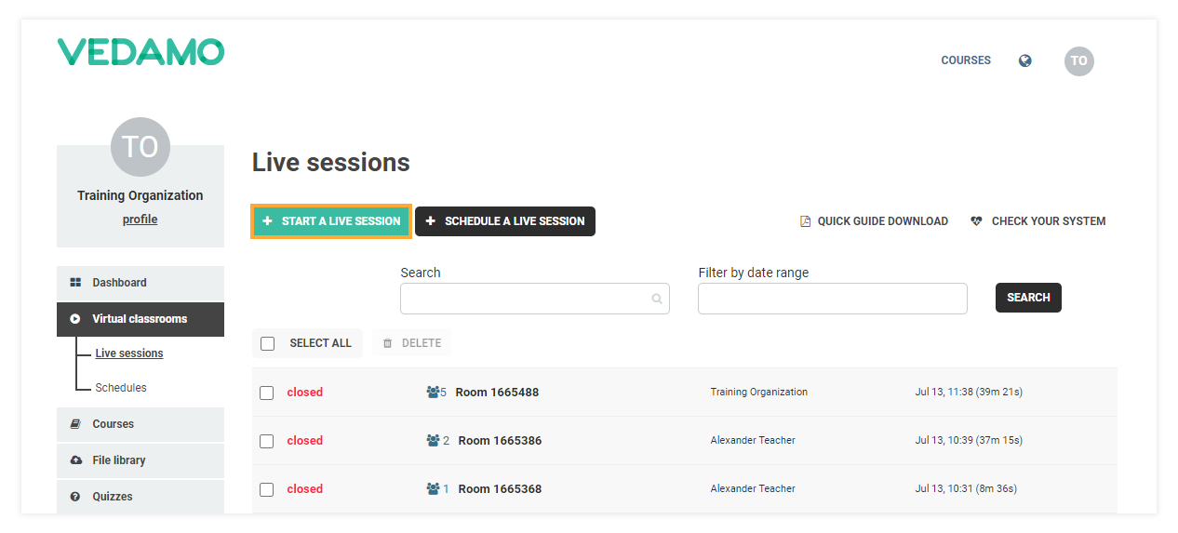Click the Dashboard grid icon
Image resolution: width=1178 pixels, height=533 pixels.
pyautogui.click(x=75, y=283)
